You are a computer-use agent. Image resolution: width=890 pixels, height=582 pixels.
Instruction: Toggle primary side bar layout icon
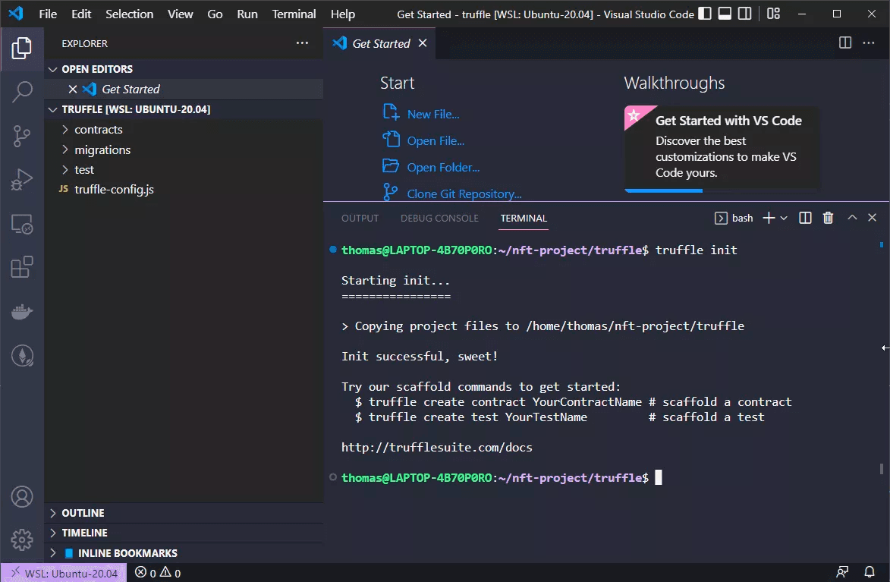(x=704, y=14)
